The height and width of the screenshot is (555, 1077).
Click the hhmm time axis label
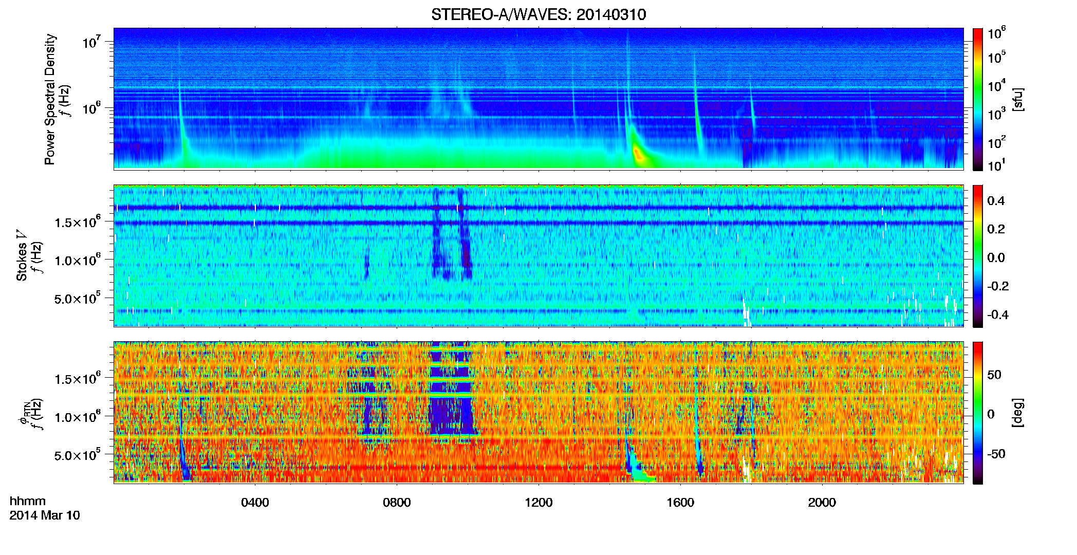coord(28,501)
